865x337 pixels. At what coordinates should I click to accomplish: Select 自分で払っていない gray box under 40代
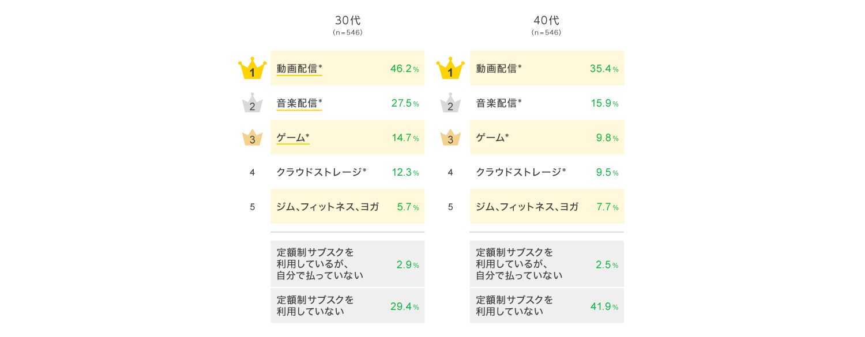click(x=547, y=264)
